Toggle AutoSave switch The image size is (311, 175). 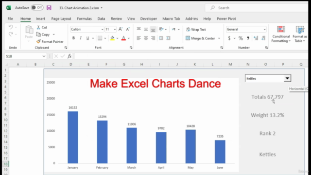tap(37, 8)
